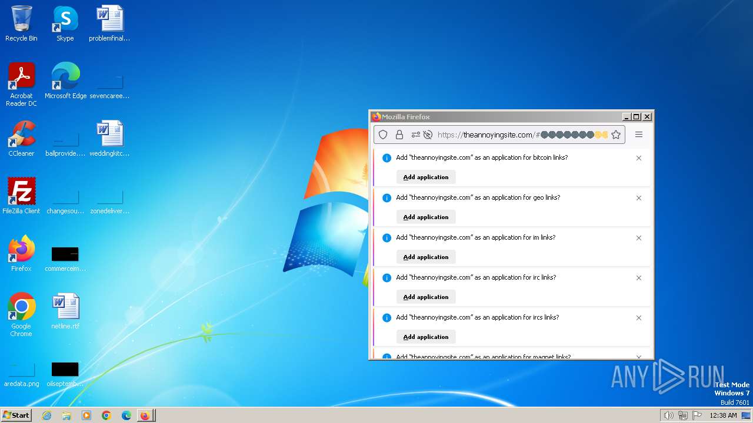Select the netline.rtf document
The image size is (753, 423).
(x=65, y=311)
